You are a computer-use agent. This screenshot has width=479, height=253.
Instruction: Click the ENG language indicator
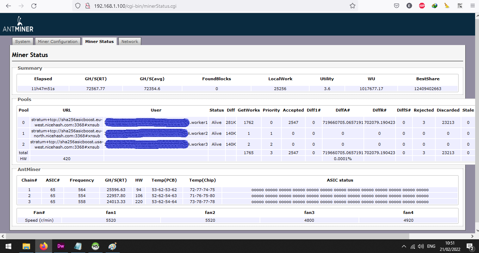point(431,246)
